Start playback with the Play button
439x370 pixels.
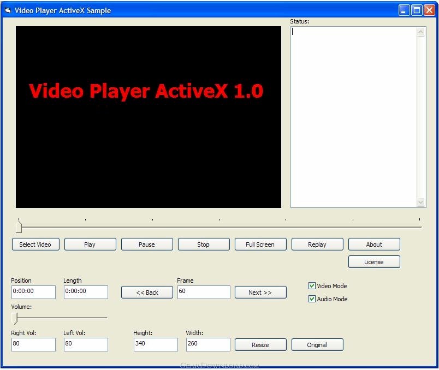pos(90,244)
